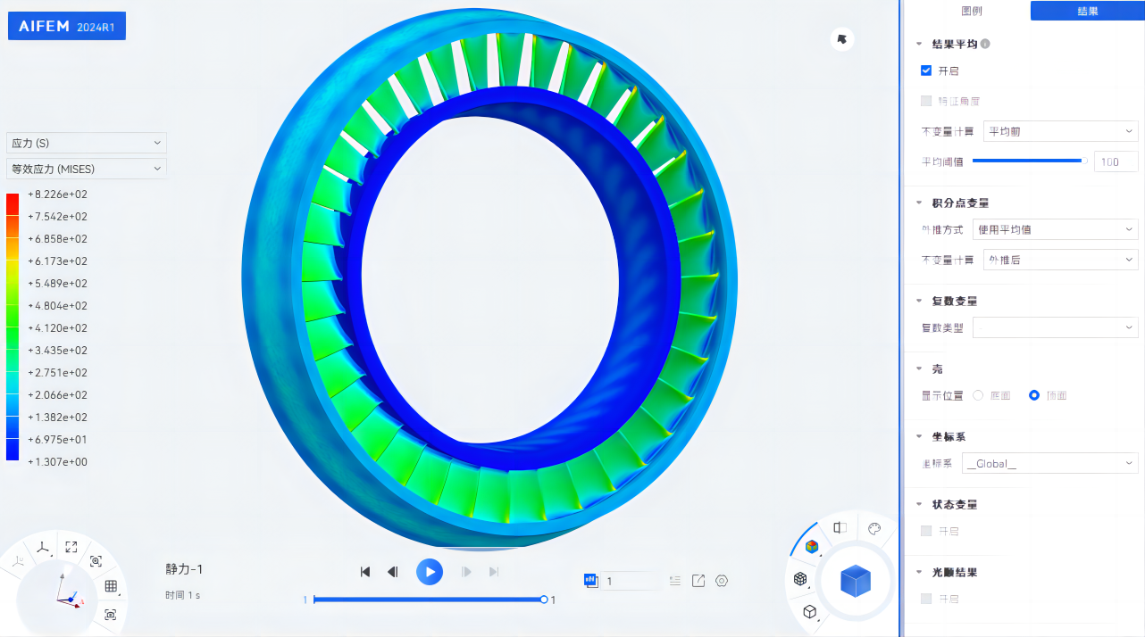Jump to the last frame
The height and width of the screenshot is (637, 1145).
coord(494,572)
